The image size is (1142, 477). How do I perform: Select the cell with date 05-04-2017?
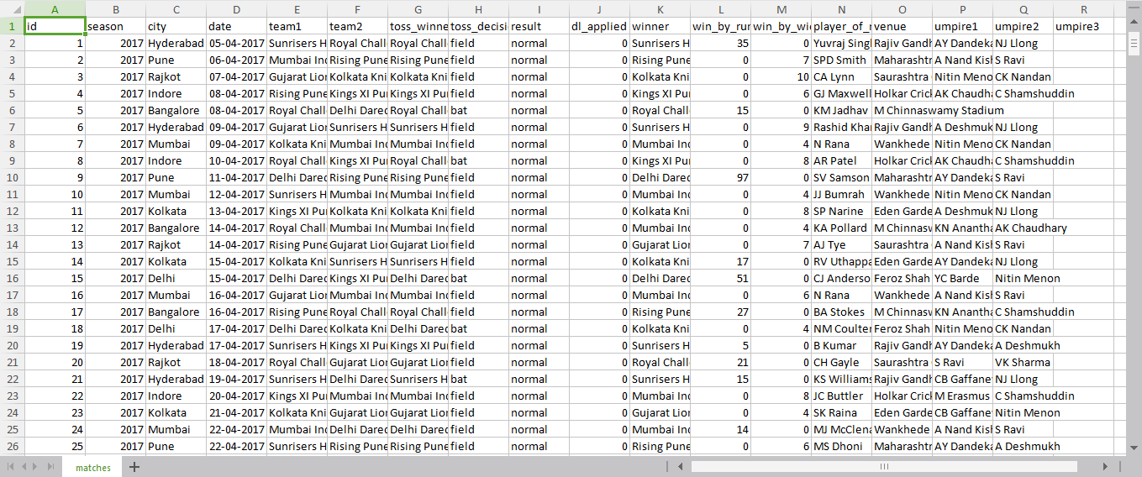[236, 43]
